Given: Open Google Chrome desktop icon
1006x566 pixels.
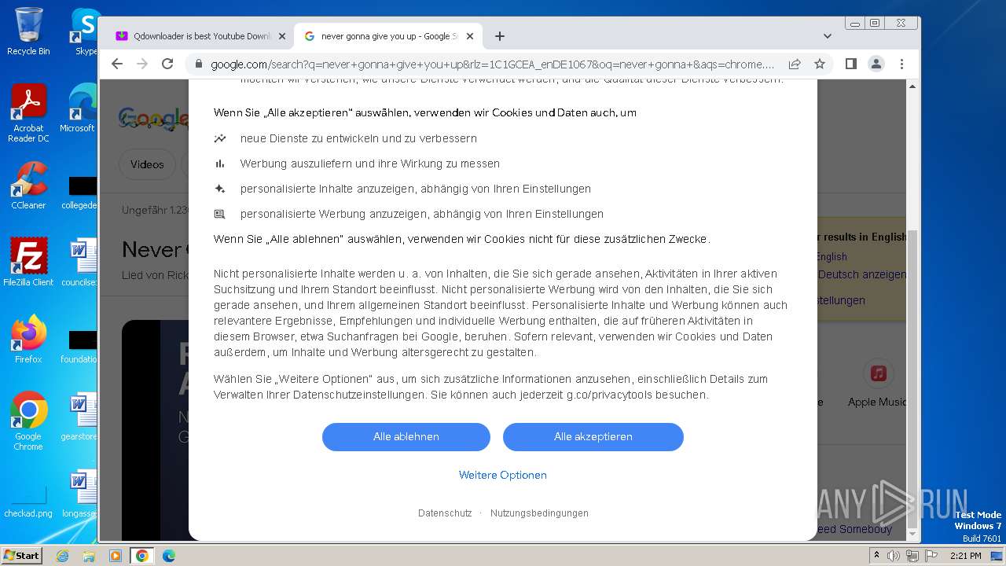Looking at the screenshot, I should pyautogui.click(x=28, y=421).
